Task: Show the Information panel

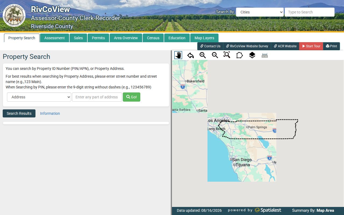Action: tap(50, 113)
